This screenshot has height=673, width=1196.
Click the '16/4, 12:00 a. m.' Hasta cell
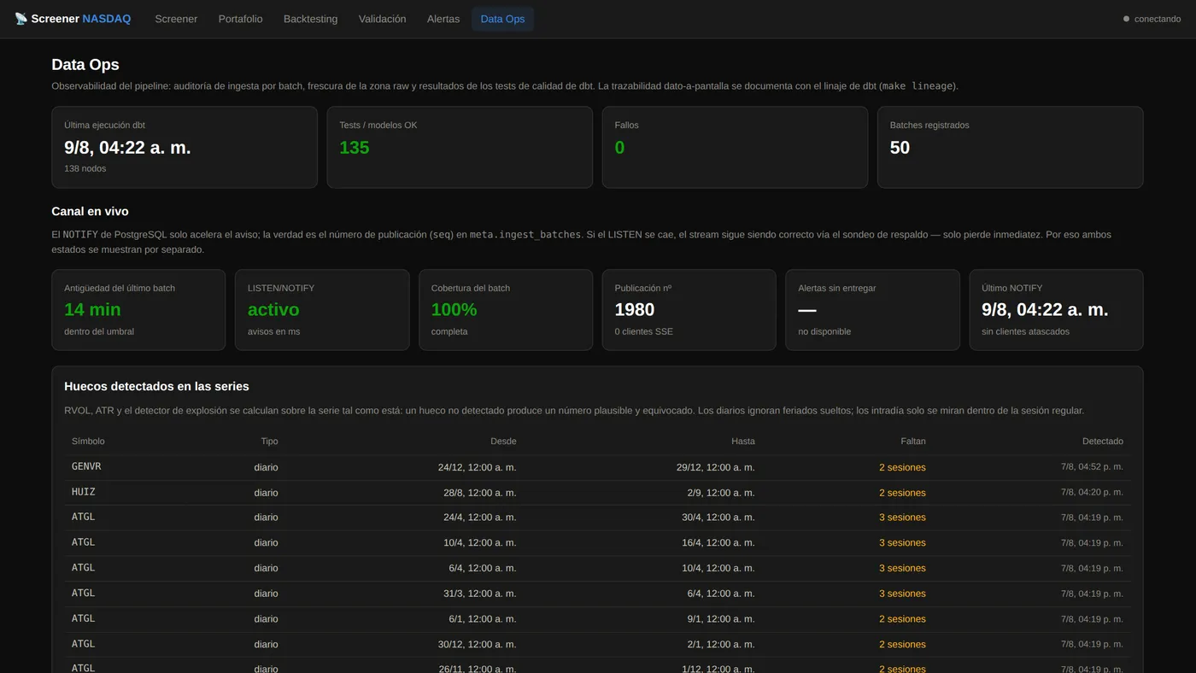pos(718,543)
